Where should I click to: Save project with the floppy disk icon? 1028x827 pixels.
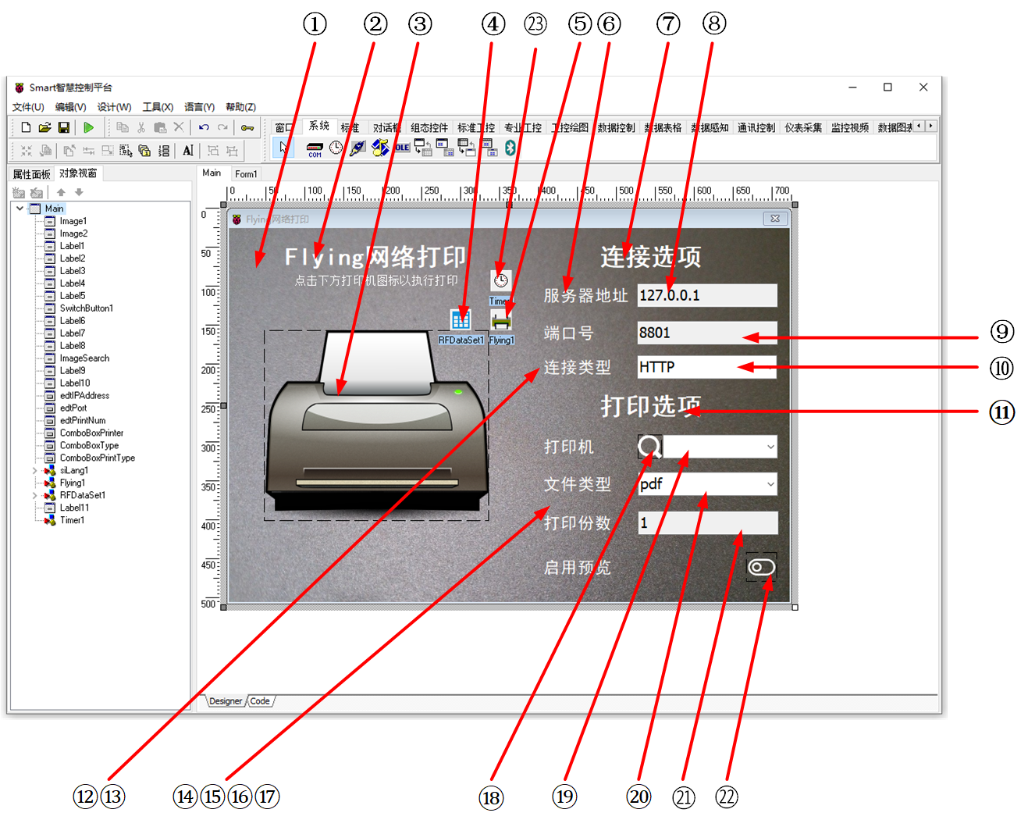coord(64,127)
